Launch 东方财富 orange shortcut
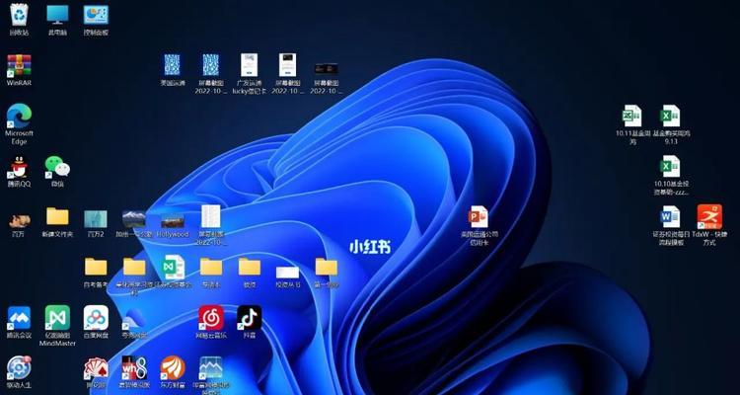The width and height of the screenshot is (740, 395). click(173, 368)
